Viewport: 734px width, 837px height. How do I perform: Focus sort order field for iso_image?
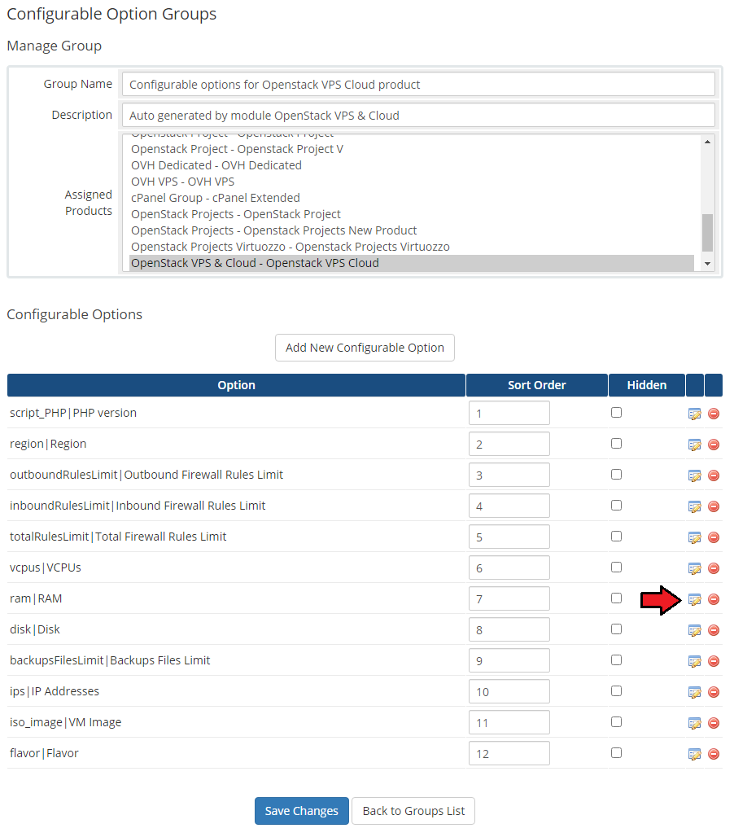click(509, 723)
